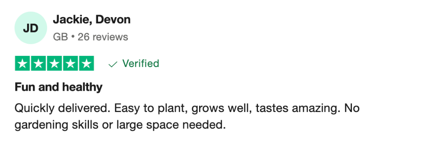The height and width of the screenshot is (167, 422).
Task: Open the "26 reviews" count
Action: [103, 37]
